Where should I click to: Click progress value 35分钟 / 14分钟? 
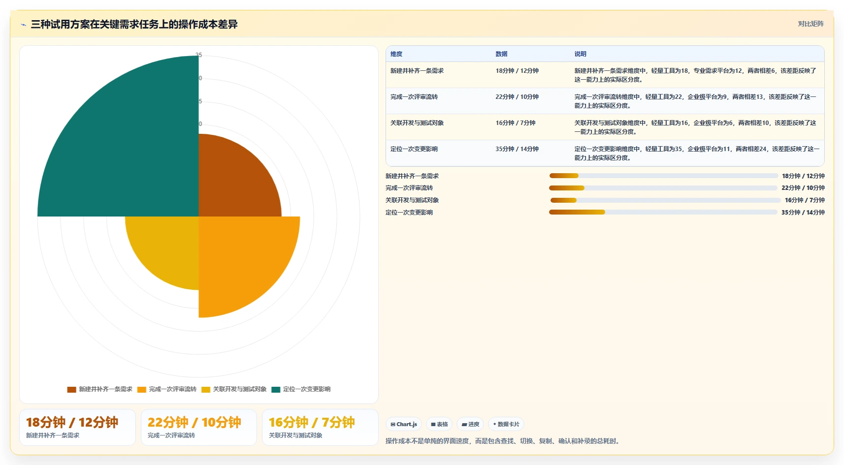click(803, 213)
